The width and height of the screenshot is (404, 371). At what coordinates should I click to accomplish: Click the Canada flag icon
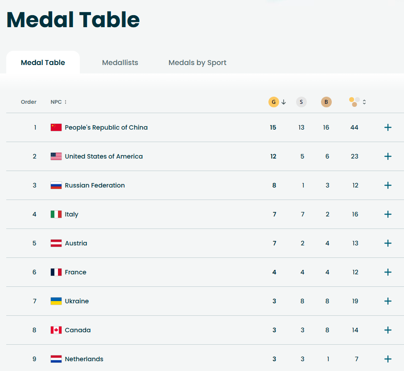pos(56,330)
